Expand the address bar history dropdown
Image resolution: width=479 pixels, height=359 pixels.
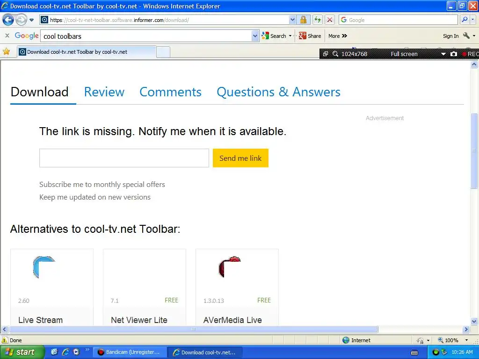click(292, 20)
